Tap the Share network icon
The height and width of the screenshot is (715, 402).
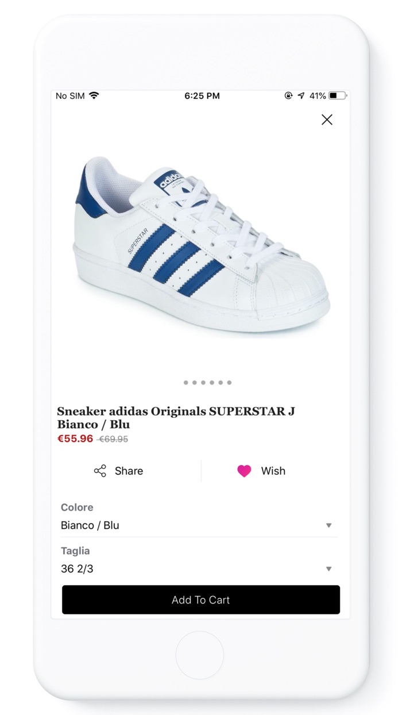(100, 471)
